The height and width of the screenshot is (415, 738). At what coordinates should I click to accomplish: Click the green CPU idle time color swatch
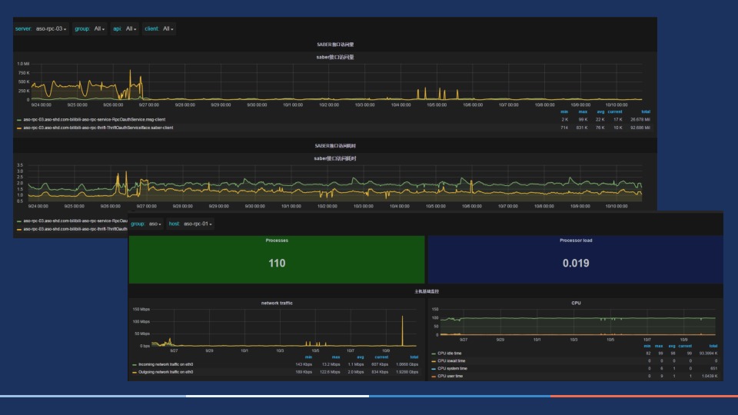[434, 354]
